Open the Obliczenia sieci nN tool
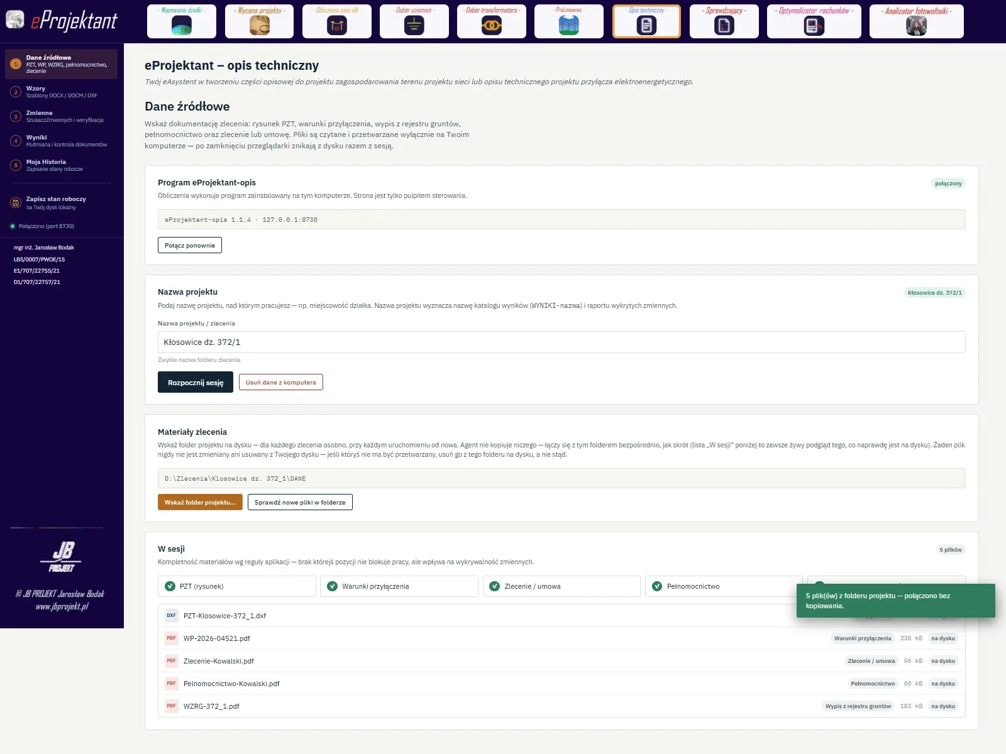This screenshot has width=1006, height=754. click(337, 21)
